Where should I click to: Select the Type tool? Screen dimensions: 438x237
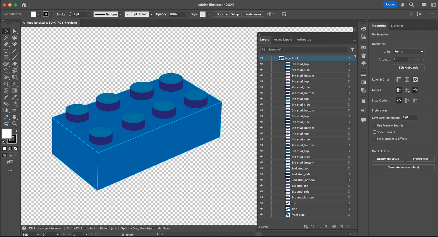pyautogui.click(x=6, y=51)
